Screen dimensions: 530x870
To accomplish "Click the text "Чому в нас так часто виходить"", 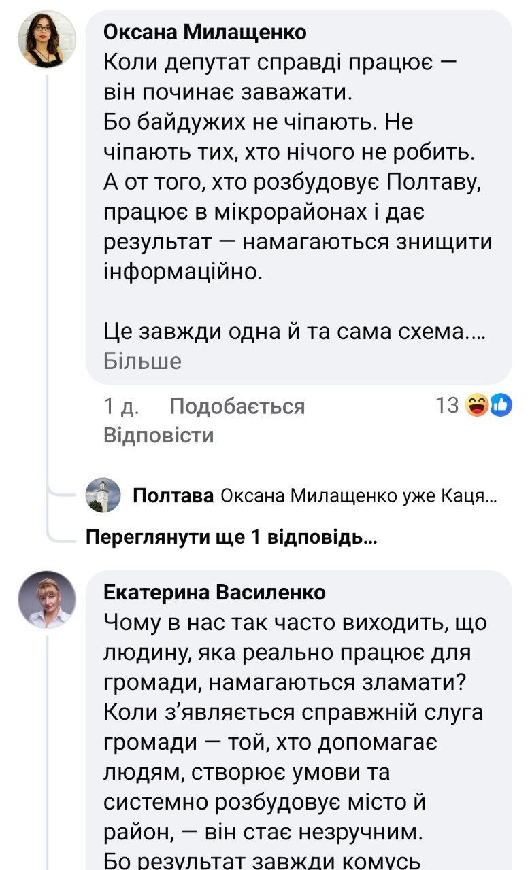I will [296, 622].
